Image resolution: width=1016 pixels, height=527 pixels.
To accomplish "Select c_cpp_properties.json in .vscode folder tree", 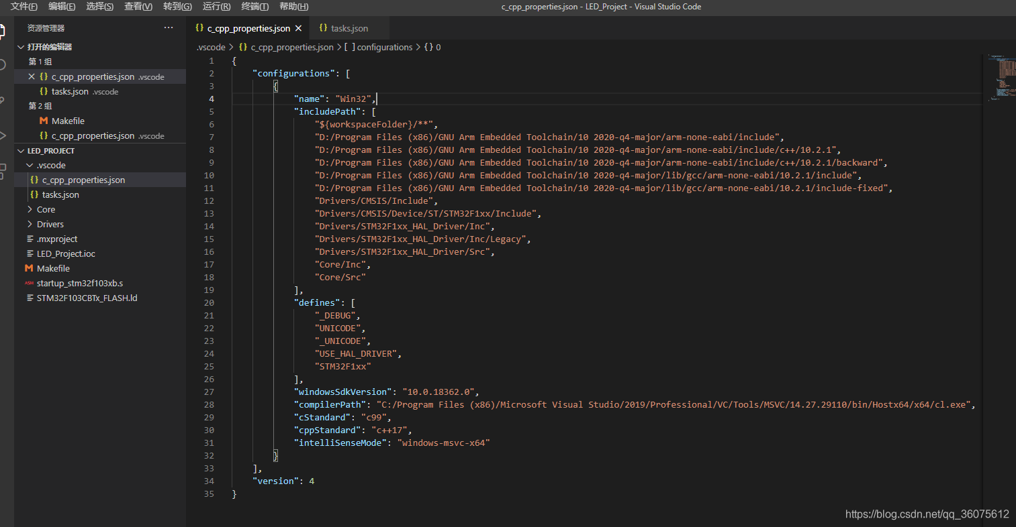I will pyautogui.click(x=100, y=180).
